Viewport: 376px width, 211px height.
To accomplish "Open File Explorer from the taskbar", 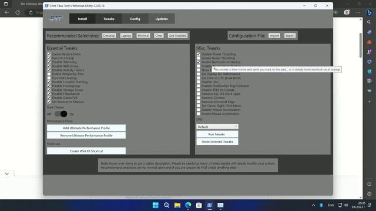I will [x=177, y=205].
